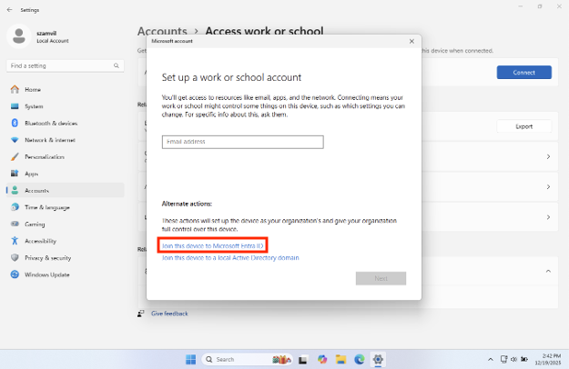Screen dimensions: 569x369
Task: Expand the third chevron row in settings list
Action: click(x=548, y=217)
